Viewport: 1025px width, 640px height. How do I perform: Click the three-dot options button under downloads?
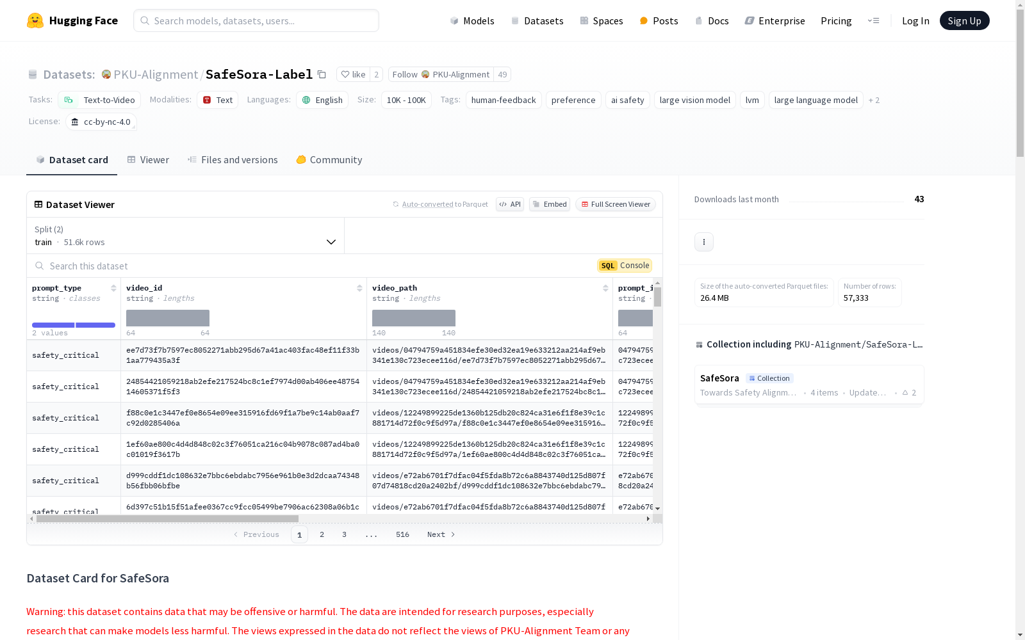pyautogui.click(x=704, y=242)
